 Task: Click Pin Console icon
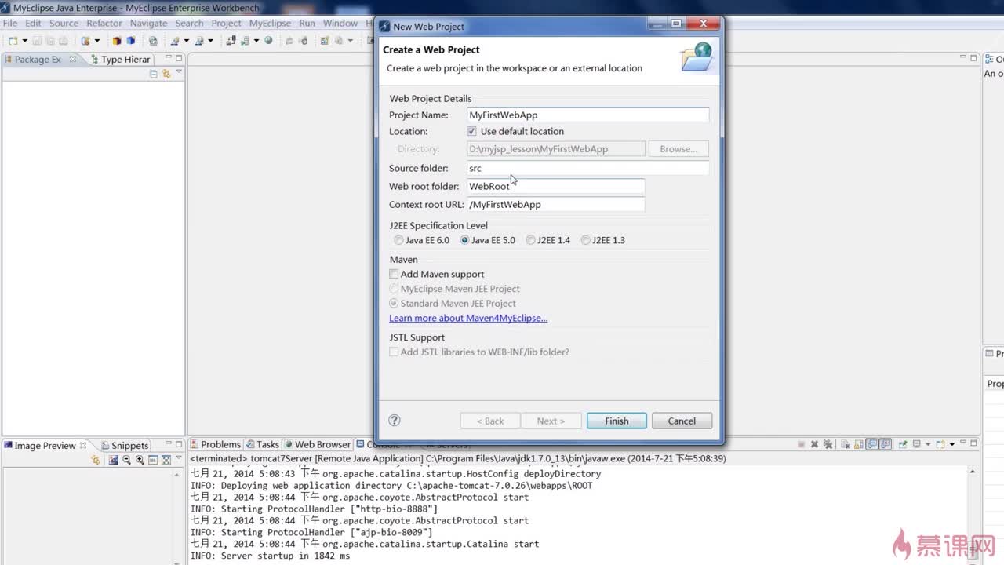(x=903, y=444)
